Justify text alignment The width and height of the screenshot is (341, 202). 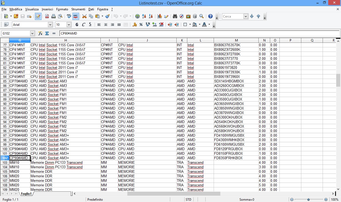tap(119, 24)
